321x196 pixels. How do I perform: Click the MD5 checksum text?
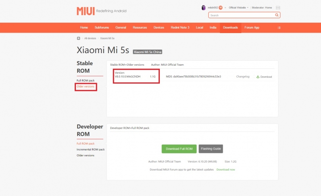pyautogui.click(x=193, y=77)
